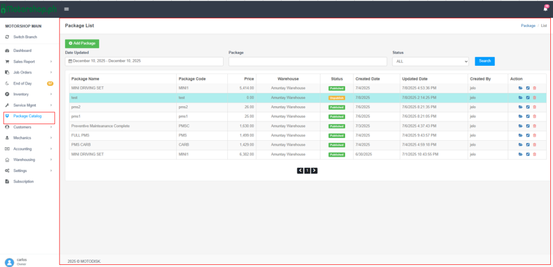
Task: Edit the FULL PMS package
Action: (528, 135)
